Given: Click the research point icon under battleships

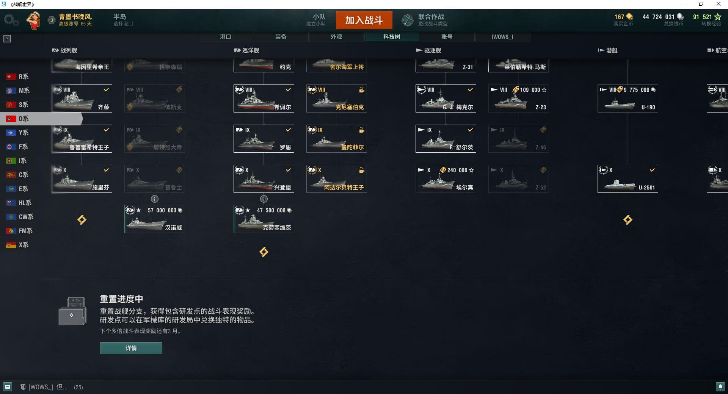Looking at the screenshot, I should pos(82,220).
